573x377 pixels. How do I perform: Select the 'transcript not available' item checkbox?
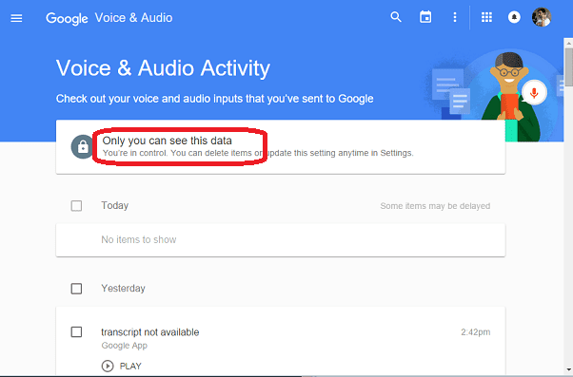click(x=76, y=332)
